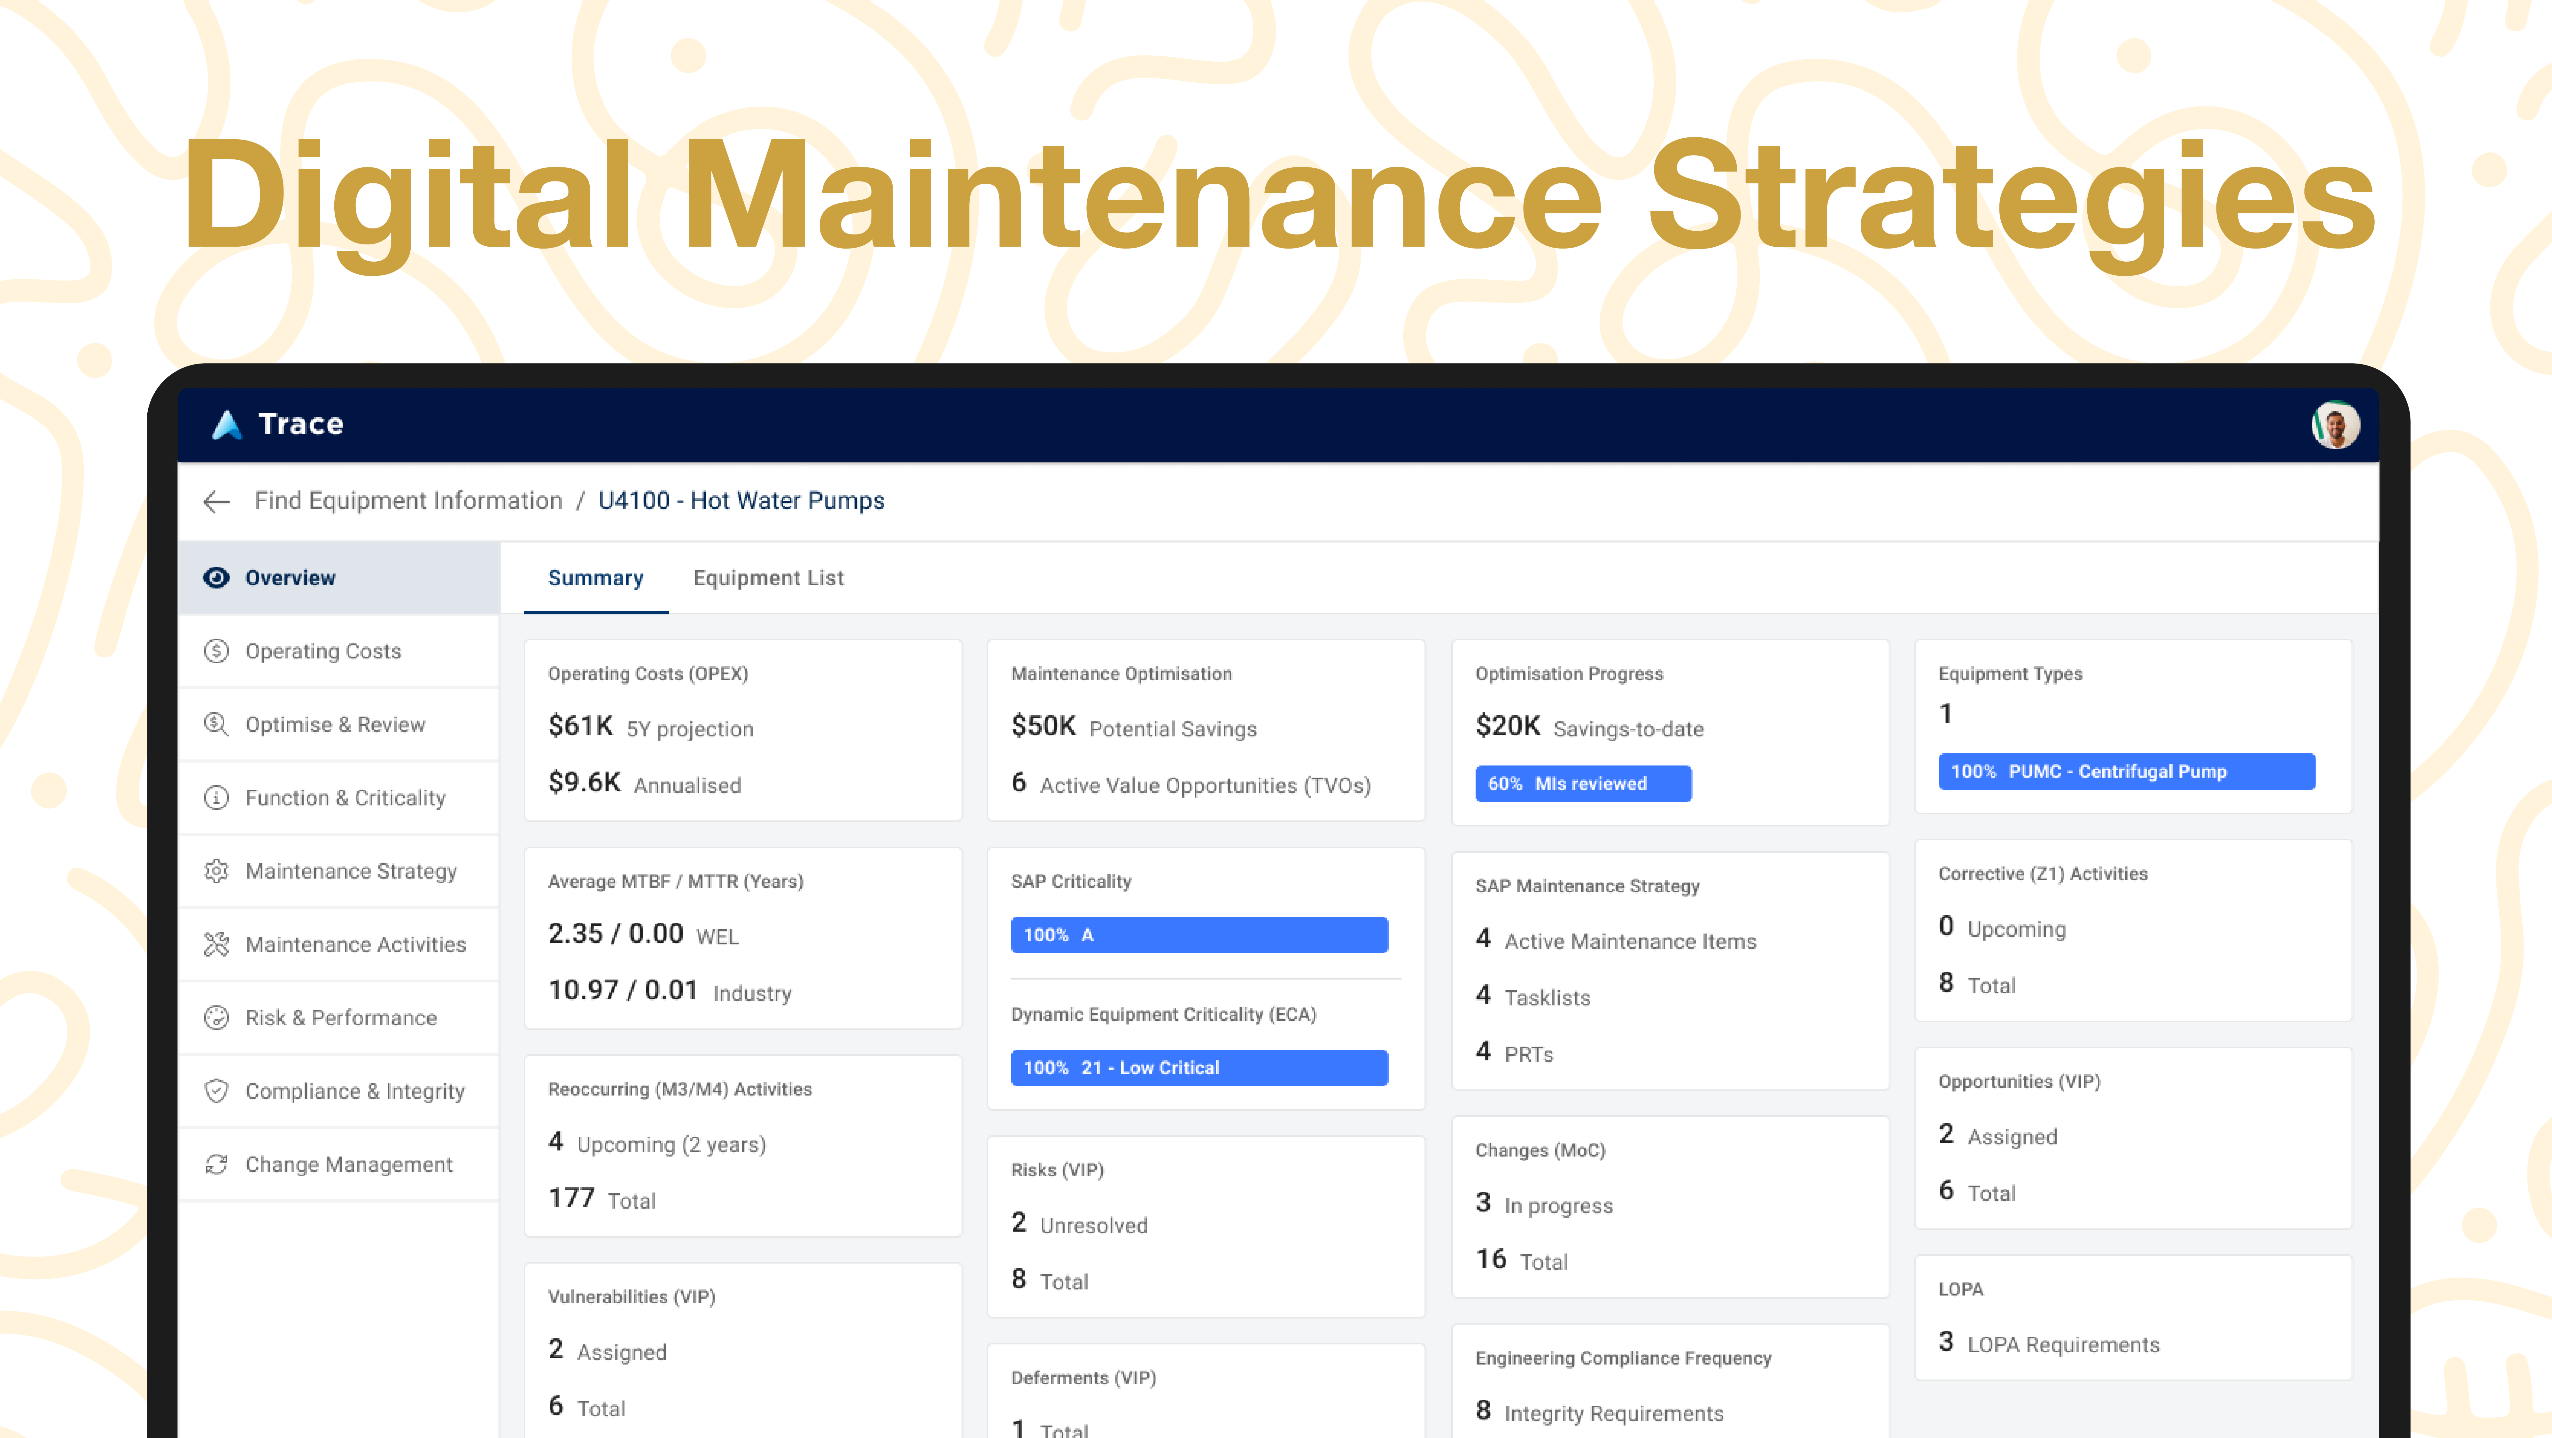This screenshot has height=1438, width=2552.
Task: Open Optimise & Review section
Action: [339, 724]
